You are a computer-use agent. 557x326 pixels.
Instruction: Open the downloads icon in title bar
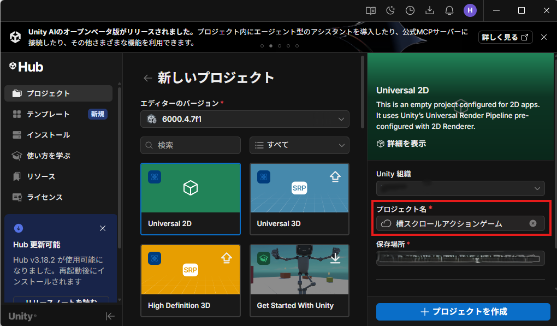[429, 11]
